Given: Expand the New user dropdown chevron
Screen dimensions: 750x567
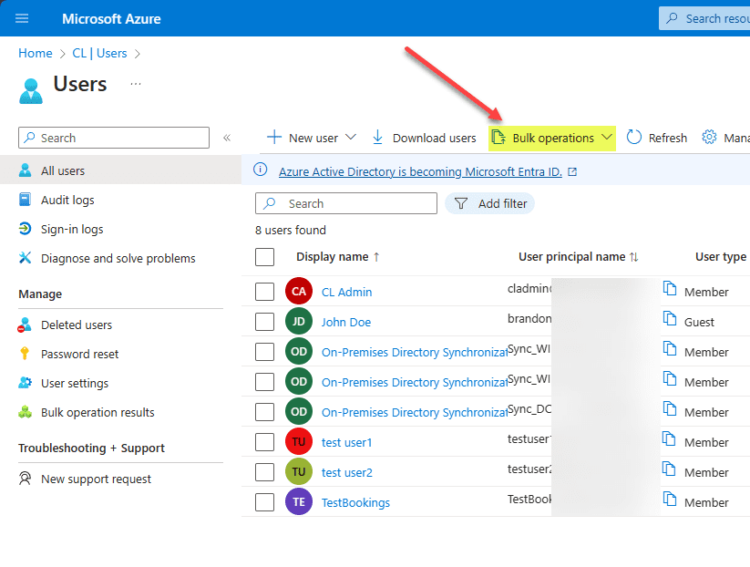Looking at the screenshot, I should coord(351,138).
